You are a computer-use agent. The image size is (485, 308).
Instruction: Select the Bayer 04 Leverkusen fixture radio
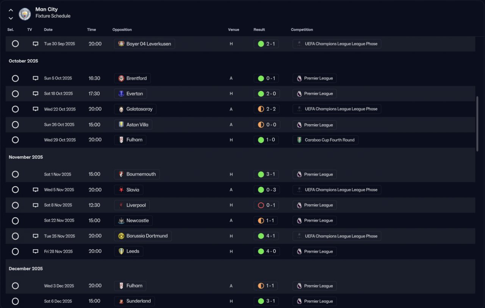15,44
